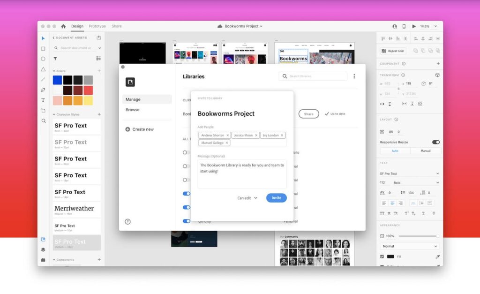Enable the topmost off library toggle
The width and height of the screenshot is (480, 294).
pyautogui.click(x=187, y=152)
